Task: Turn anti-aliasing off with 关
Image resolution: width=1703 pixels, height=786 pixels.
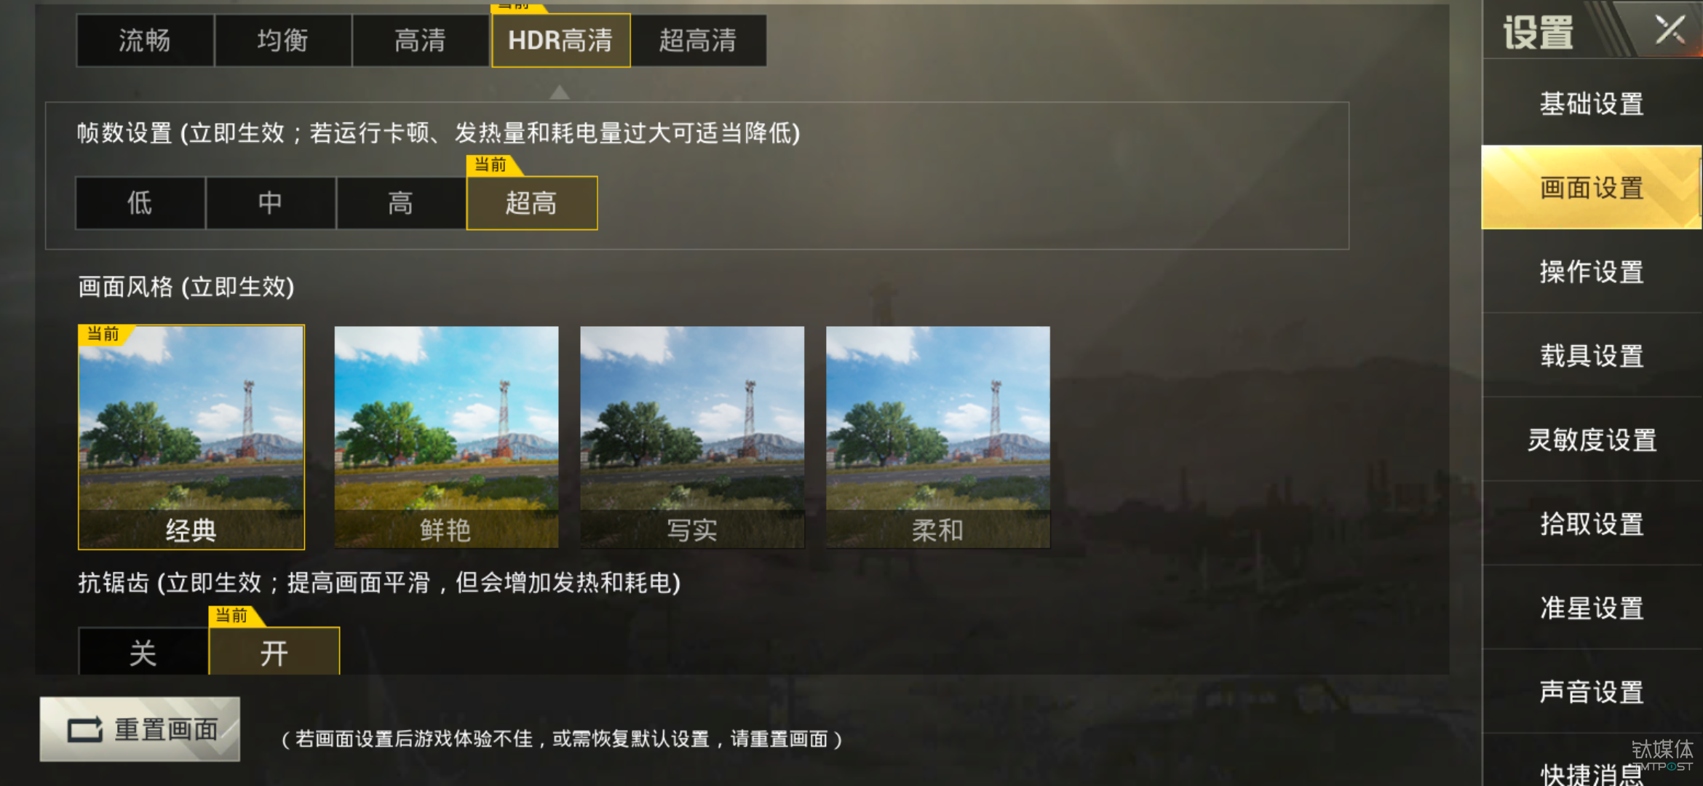Action: (x=143, y=652)
